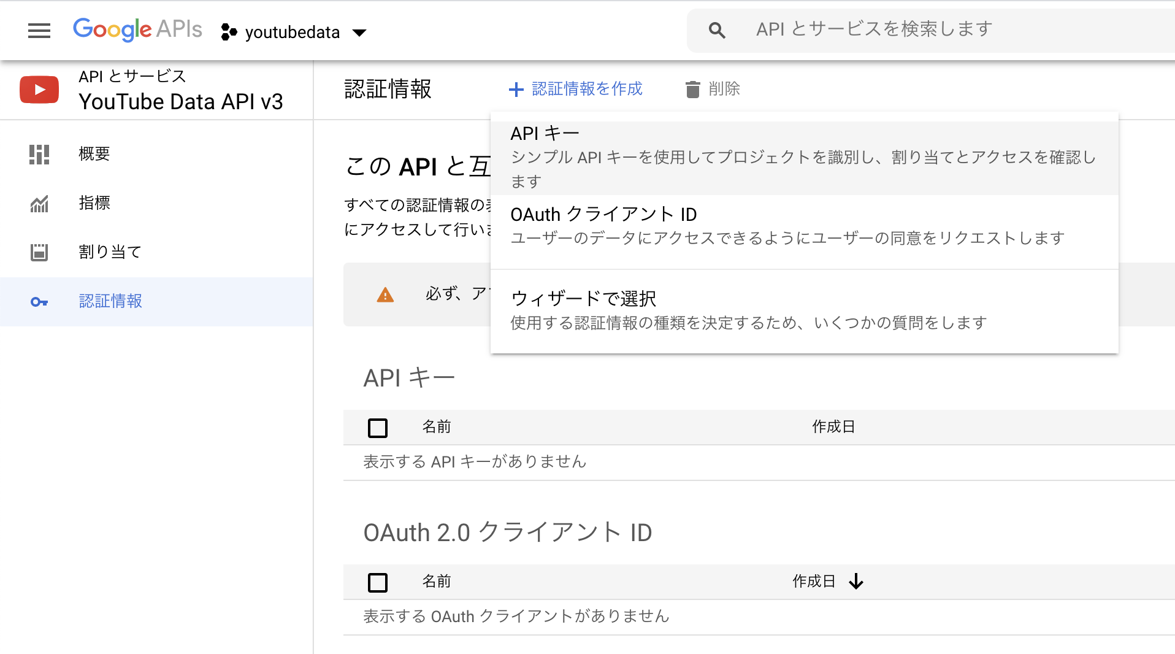The image size is (1175, 654).
Task: Click the project hexagon icon beside youtubedata
Action: coord(229,32)
